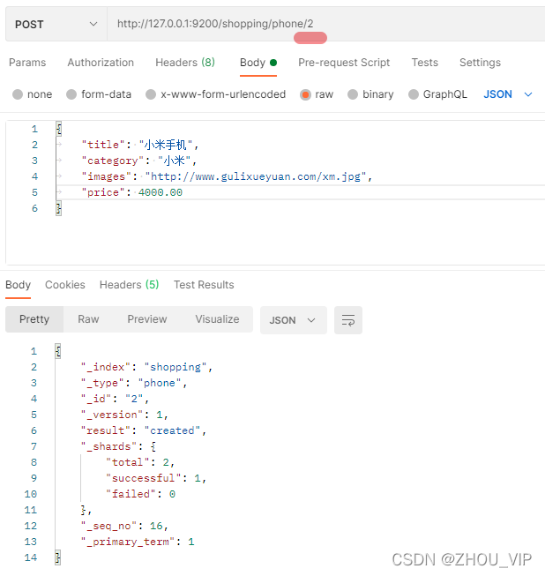
Task: Open the POST method dropdown
Action: pos(56,24)
